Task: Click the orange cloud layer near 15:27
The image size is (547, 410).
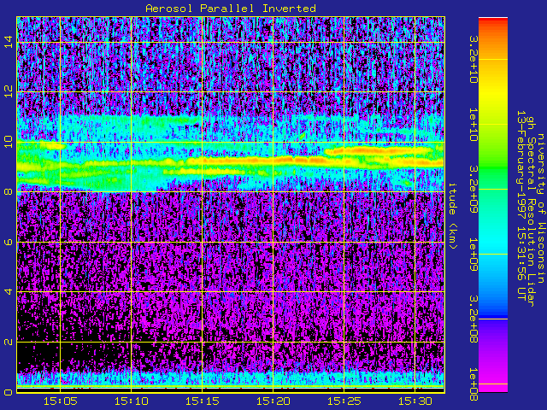Action: pos(379,151)
